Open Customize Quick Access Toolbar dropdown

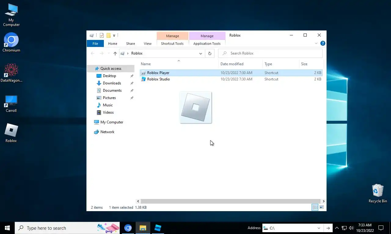(114, 36)
